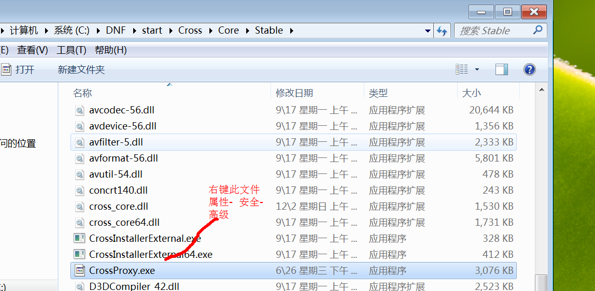This screenshot has width=595, height=291.
Task: Click the cross_core.dll file icon
Action: point(79,207)
